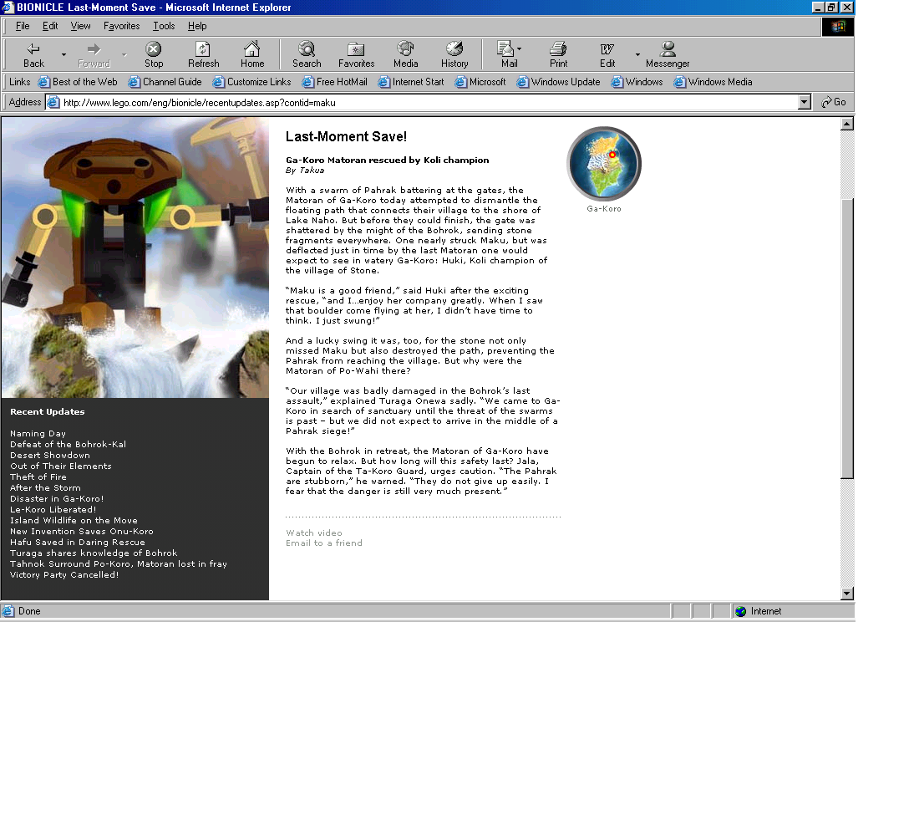The height and width of the screenshot is (836, 919).
Task: Expand the Back history dropdown arrow
Action: click(63, 55)
